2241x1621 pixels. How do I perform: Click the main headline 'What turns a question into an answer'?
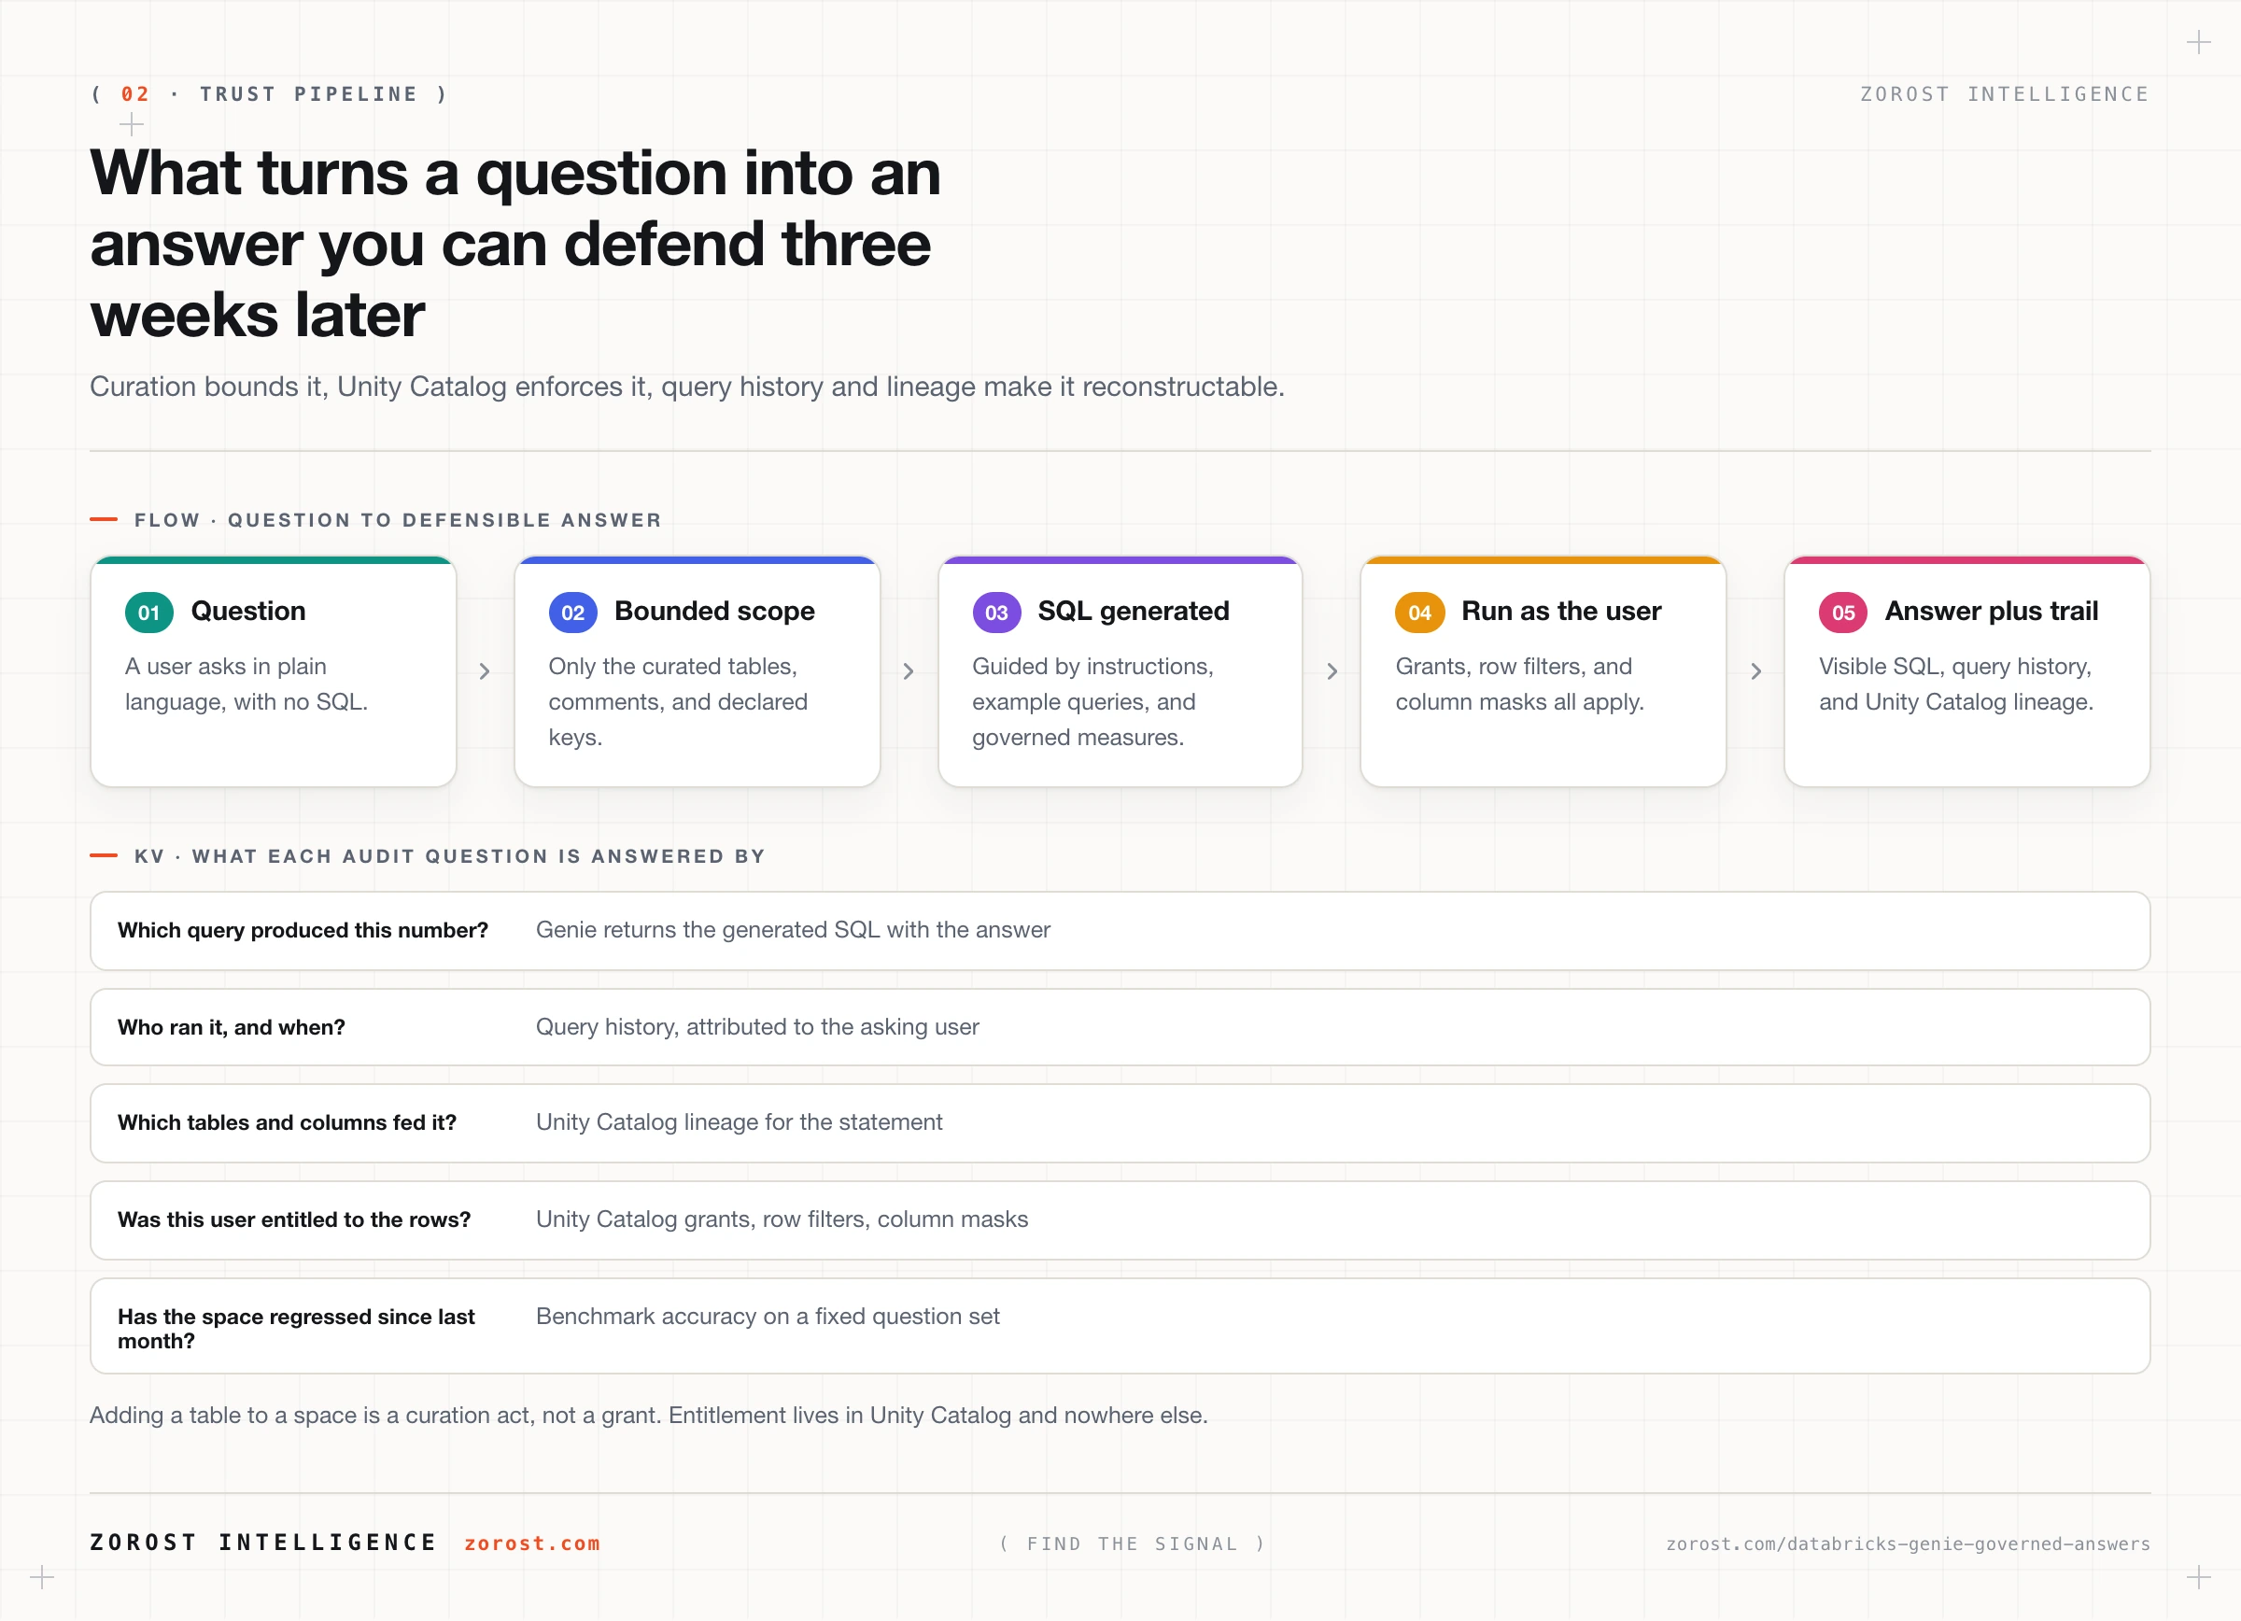click(x=514, y=244)
